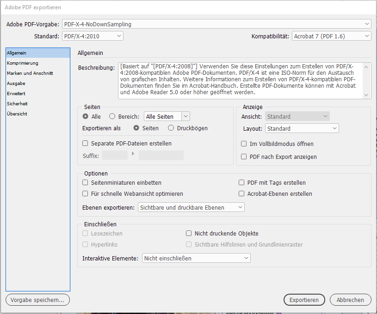Open the Ebenen exportieren dropdown
The image size is (377, 314).
[191, 207]
